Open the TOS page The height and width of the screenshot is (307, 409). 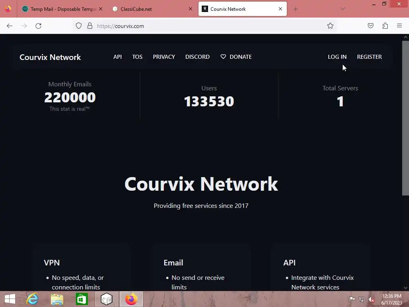click(137, 57)
